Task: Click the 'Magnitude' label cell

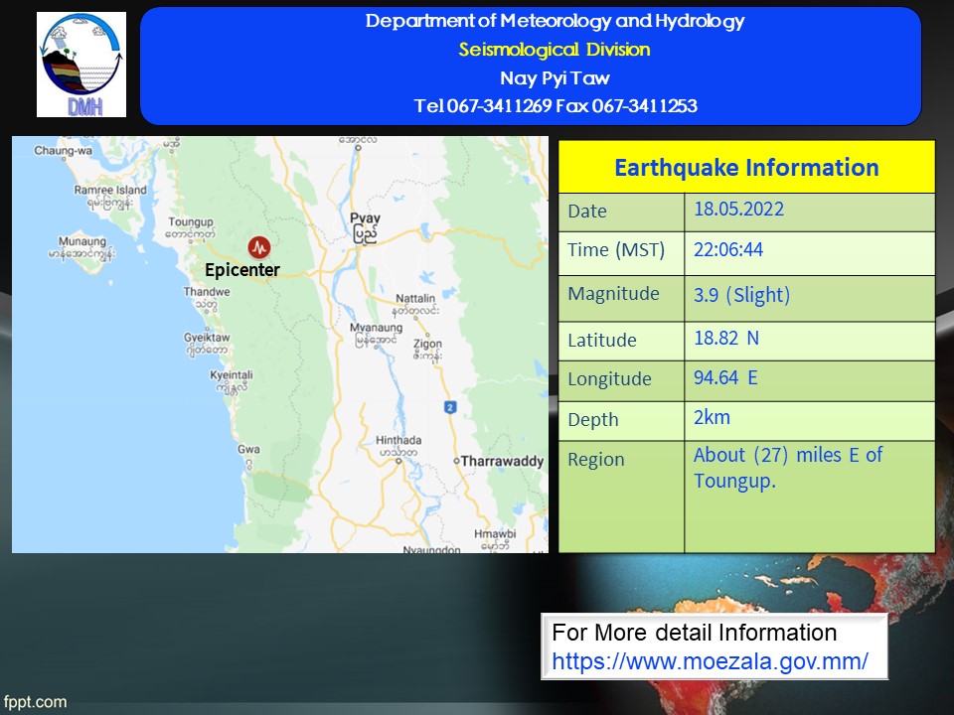Action: tap(621, 299)
